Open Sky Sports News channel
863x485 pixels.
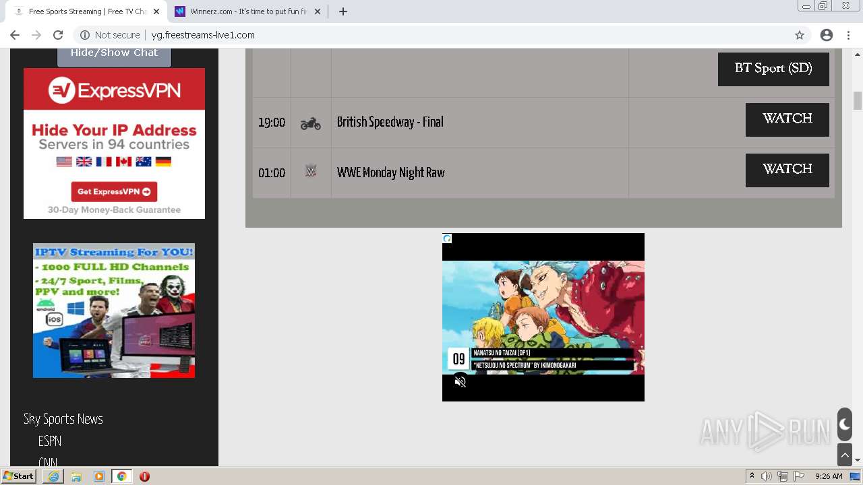(x=63, y=419)
